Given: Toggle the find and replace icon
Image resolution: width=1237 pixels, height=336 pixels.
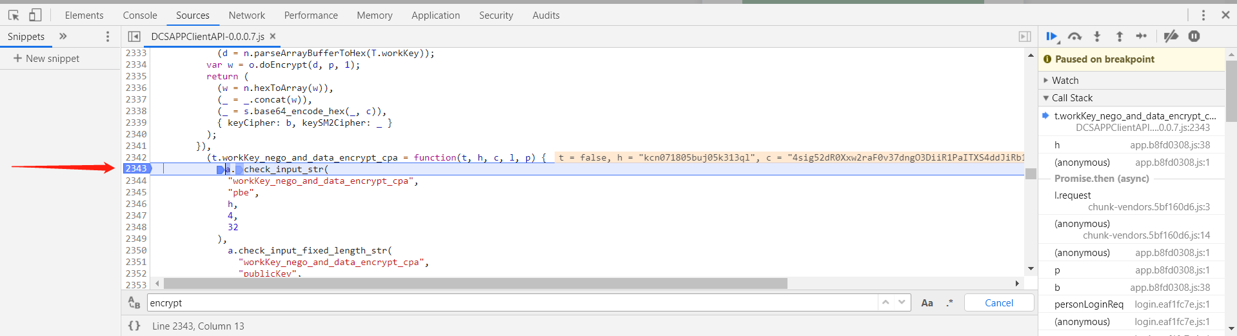Looking at the screenshot, I should tap(134, 302).
